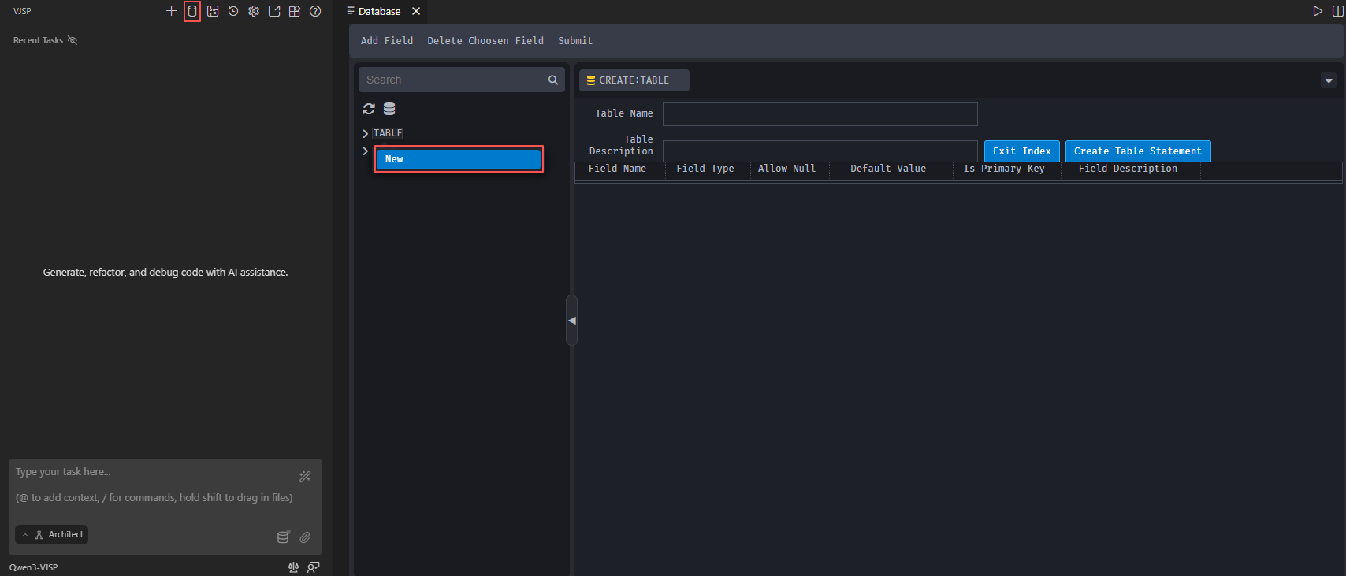Expand the TABLE tree node

tap(366, 133)
